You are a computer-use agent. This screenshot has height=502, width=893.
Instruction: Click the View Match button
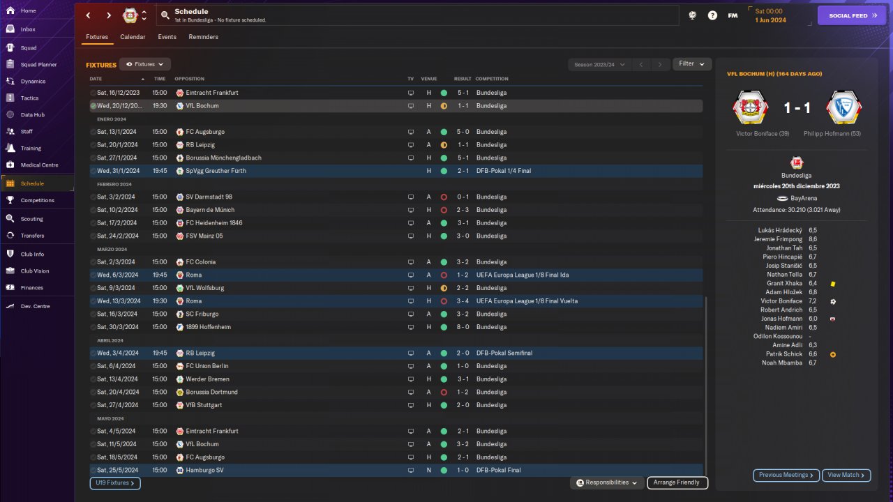[x=846, y=476]
